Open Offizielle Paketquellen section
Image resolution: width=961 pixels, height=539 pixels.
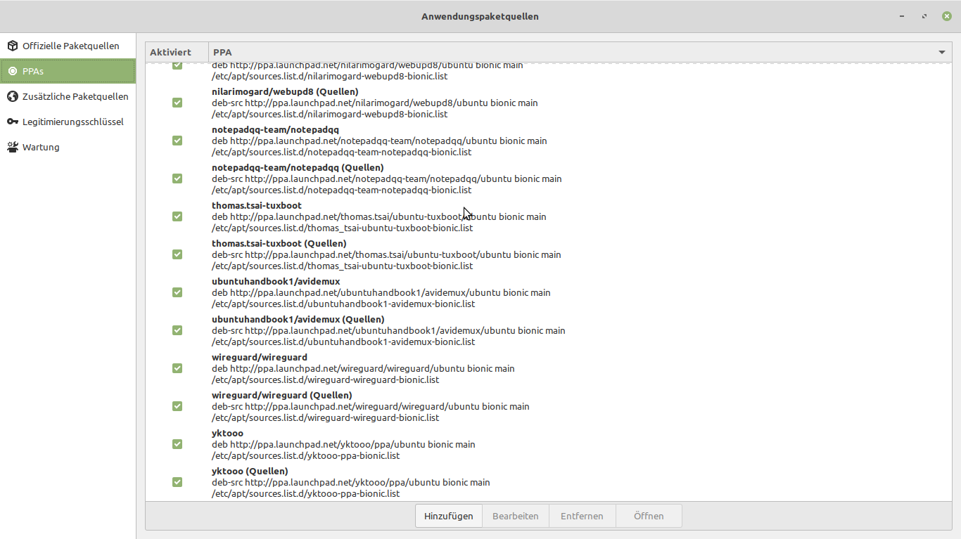(68, 46)
